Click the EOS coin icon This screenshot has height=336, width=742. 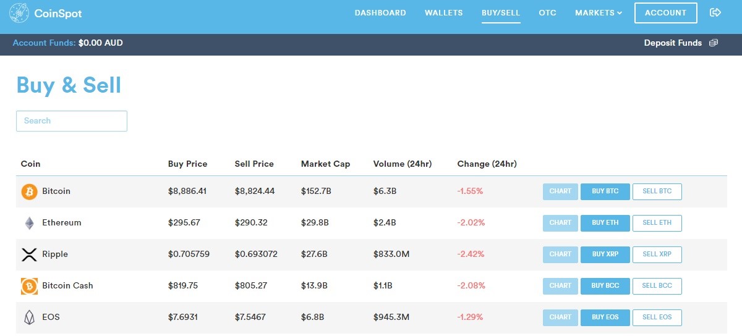(29, 317)
